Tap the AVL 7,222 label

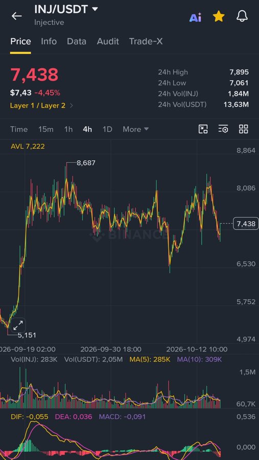pyautogui.click(x=28, y=146)
